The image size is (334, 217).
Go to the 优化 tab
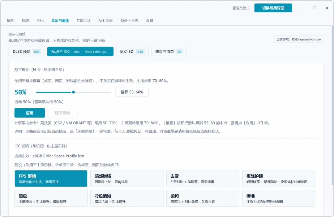click(x=40, y=21)
